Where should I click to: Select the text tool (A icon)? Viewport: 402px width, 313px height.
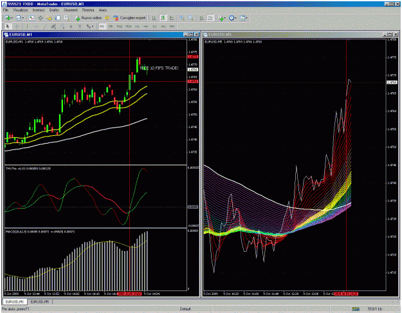click(71, 26)
